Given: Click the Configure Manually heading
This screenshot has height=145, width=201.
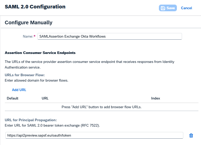Looking at the screenshot, I should [x=28, y=23].
